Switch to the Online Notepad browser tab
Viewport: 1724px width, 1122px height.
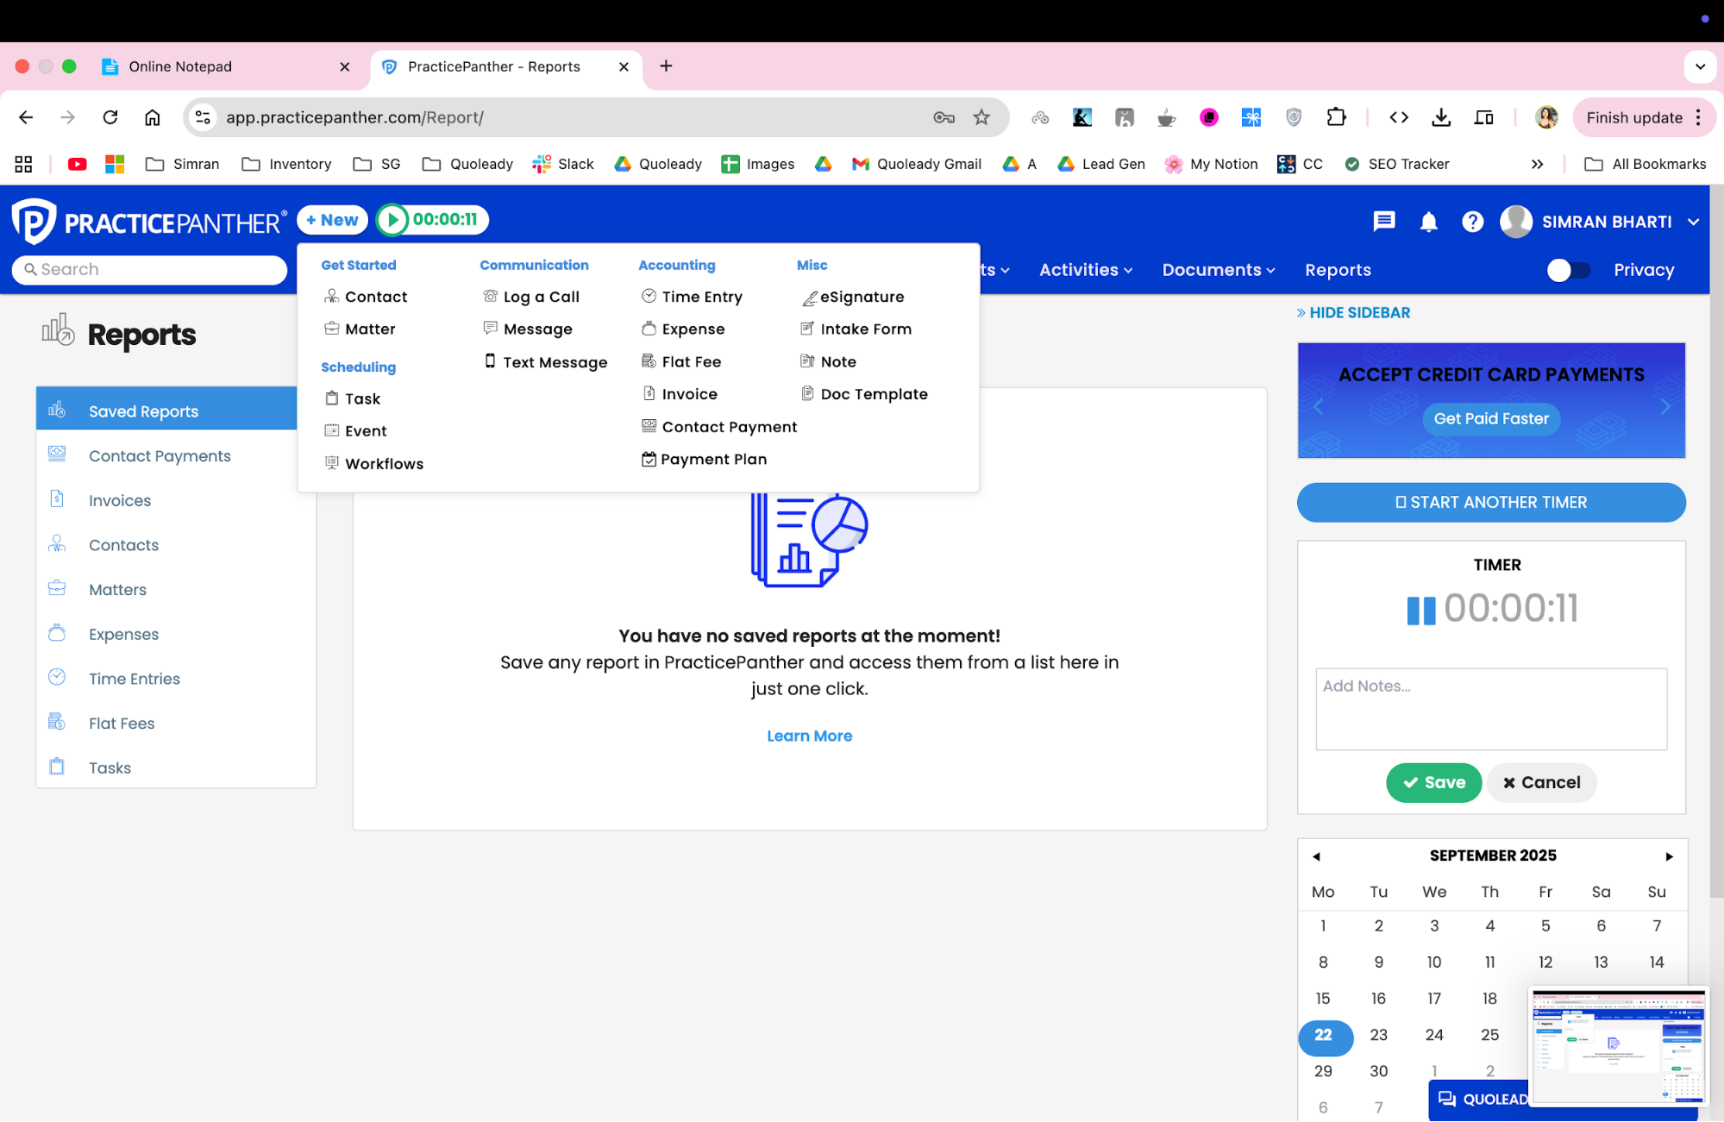[179, 66]
